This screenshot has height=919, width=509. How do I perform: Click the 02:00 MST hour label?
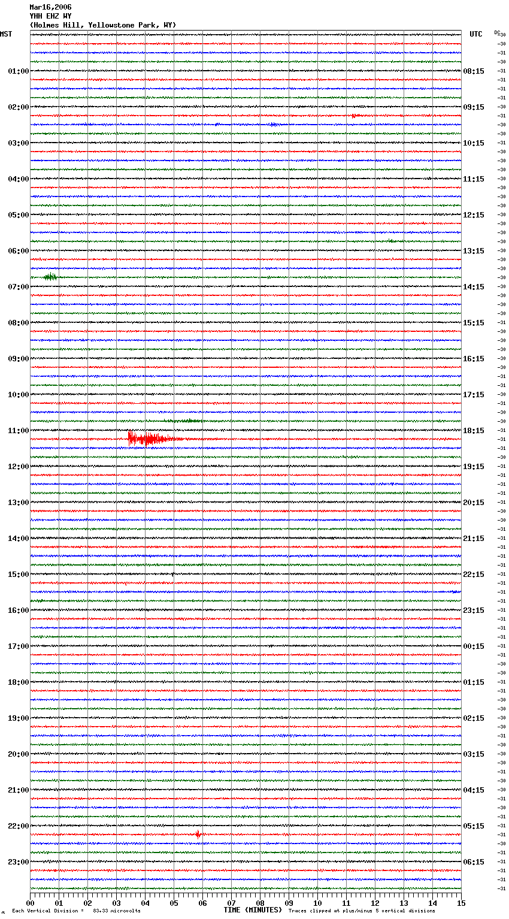point(19,107)
